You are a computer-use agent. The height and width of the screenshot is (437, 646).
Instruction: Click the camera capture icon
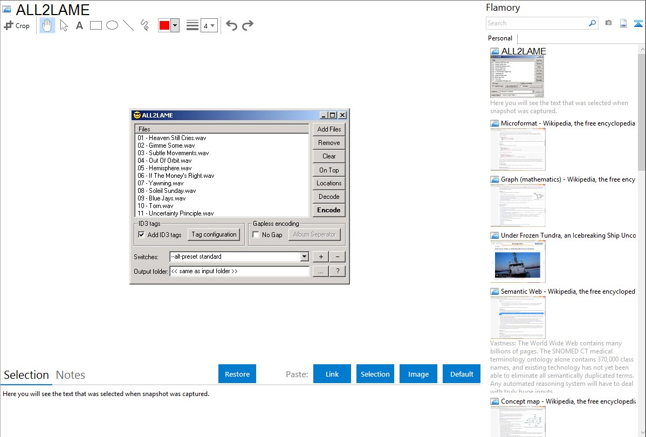[x=608, y=23]
